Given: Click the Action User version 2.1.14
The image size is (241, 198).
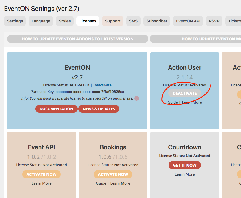Looking at the screenshot, I should tap(185, 77).
